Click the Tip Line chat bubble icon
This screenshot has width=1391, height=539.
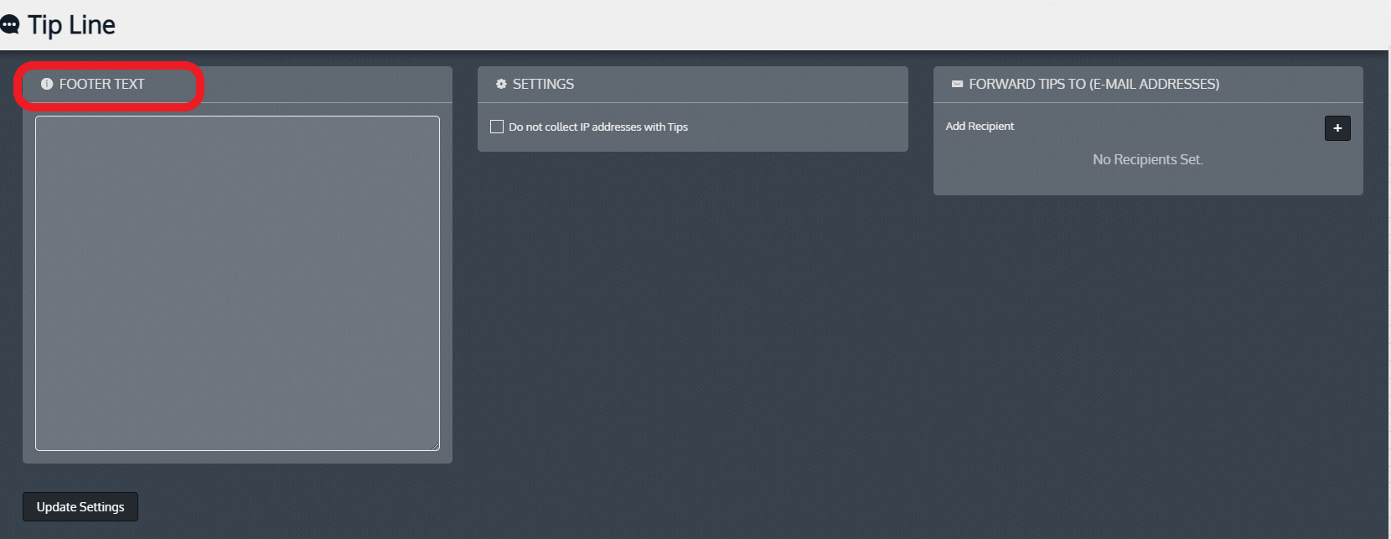pyautogui.click(x=9, y=25)
